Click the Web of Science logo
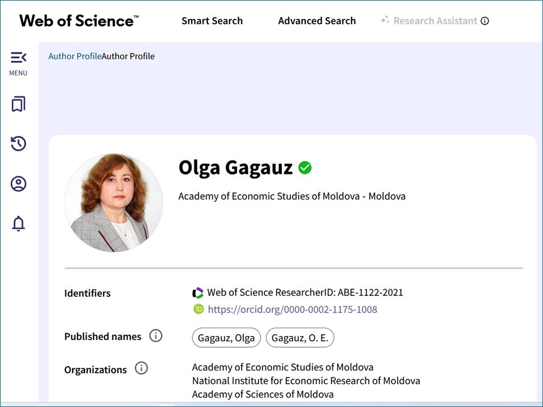 pyautogui.click(x=79, y=21)
